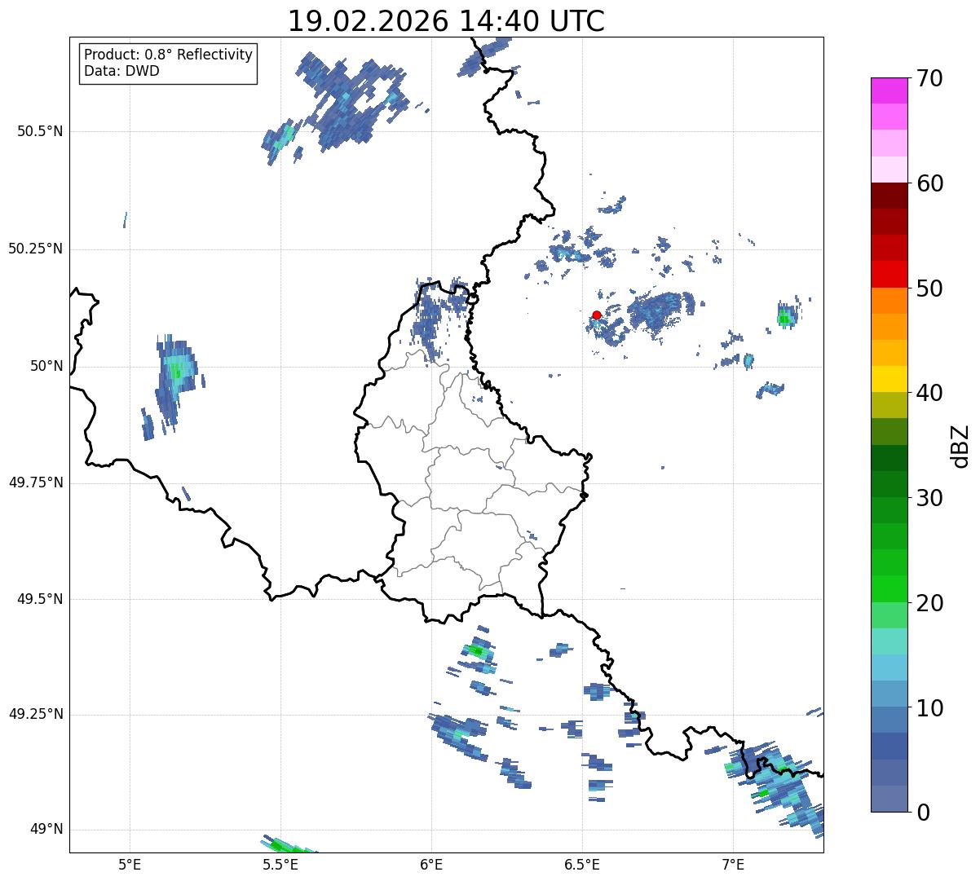Click the colorbar tick label 0

pyautogui.click(x=923, y=813)
